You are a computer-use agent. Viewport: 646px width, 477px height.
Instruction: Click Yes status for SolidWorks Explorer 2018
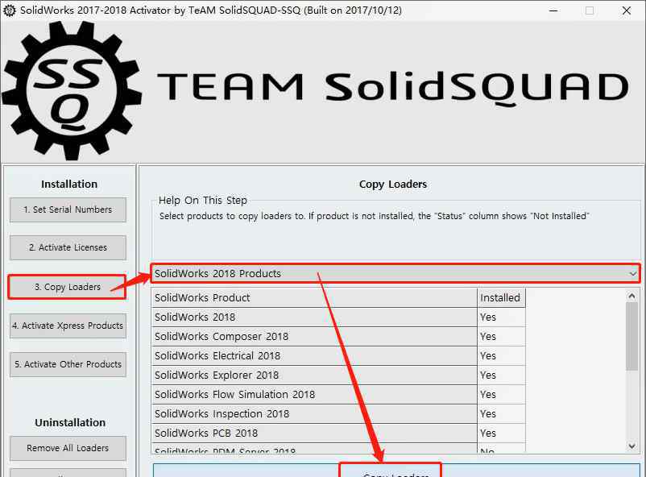501,375
